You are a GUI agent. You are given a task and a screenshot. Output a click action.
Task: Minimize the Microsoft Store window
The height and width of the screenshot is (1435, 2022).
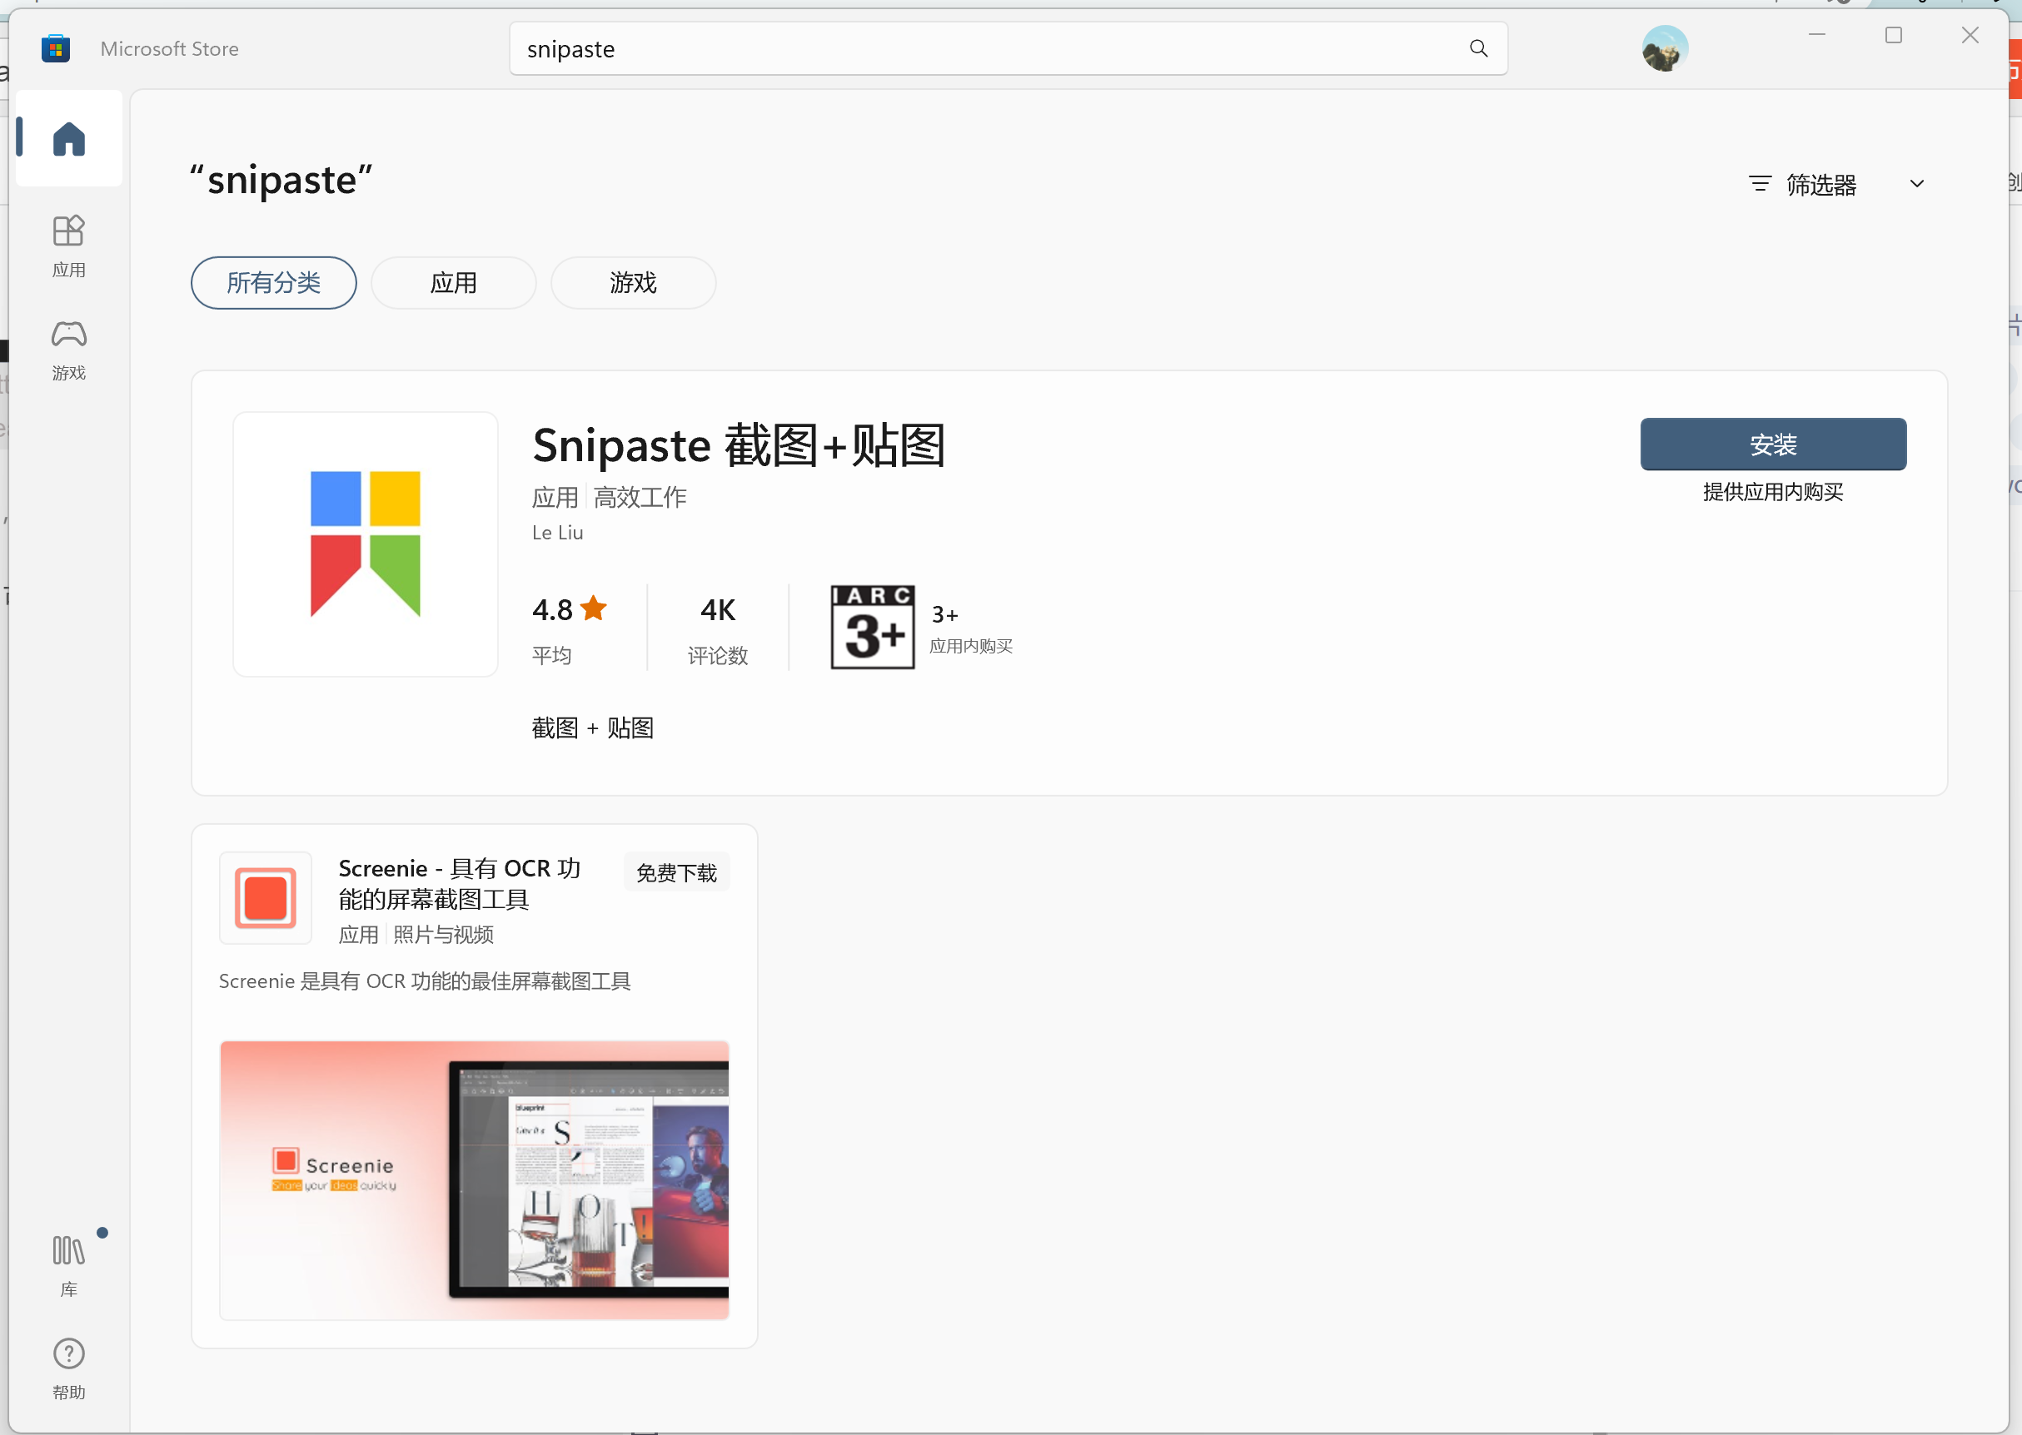pos(1817,35)
